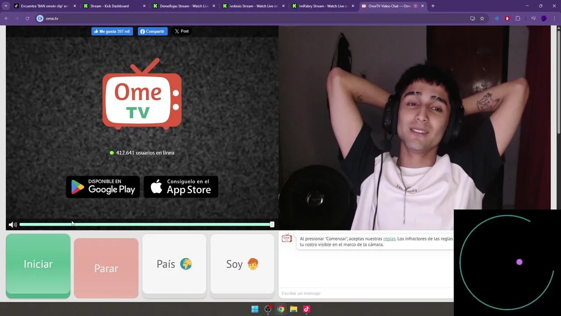561x316 pixels.
Task: Open the Chrome three-dot menu
Action: 554,18
